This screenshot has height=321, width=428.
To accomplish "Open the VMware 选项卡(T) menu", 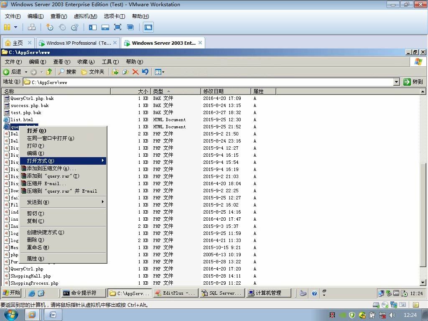I will tap(115, 16).
